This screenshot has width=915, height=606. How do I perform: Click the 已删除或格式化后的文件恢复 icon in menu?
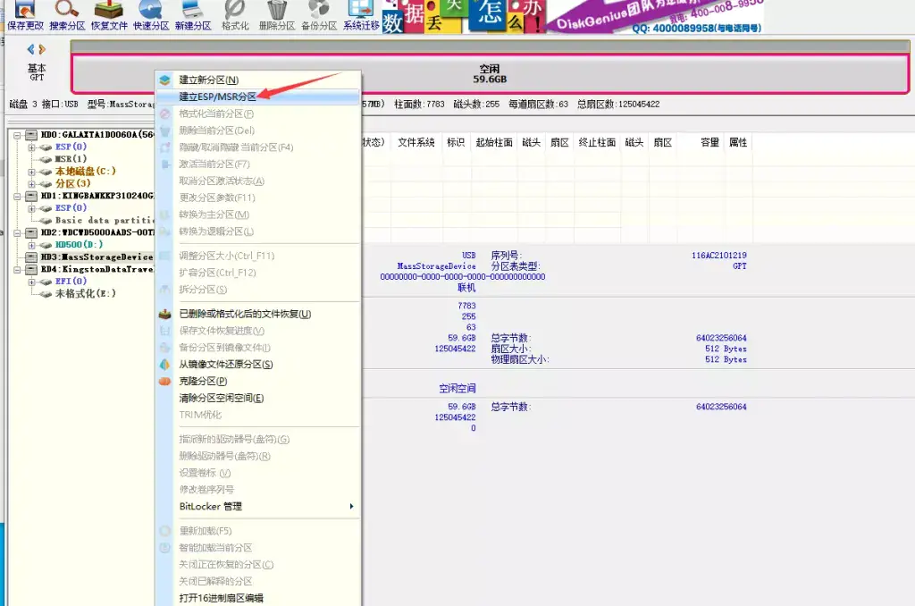[x=165, y=314]
